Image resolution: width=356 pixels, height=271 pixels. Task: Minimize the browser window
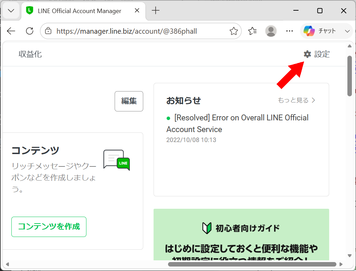(296, 10)
